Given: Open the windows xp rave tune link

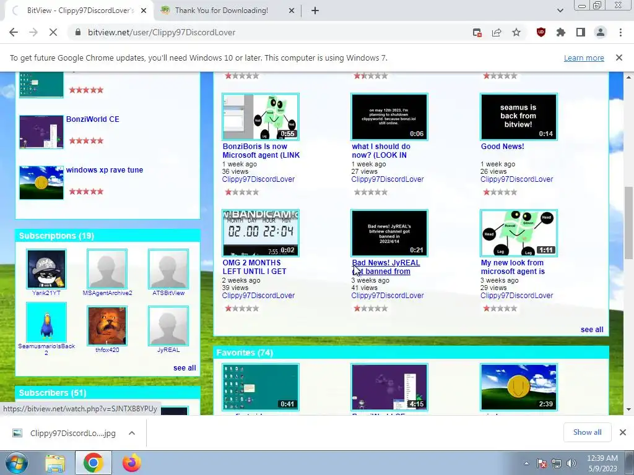Looking at the screenshot, I should pyautogui.click(x=104, y=170).
